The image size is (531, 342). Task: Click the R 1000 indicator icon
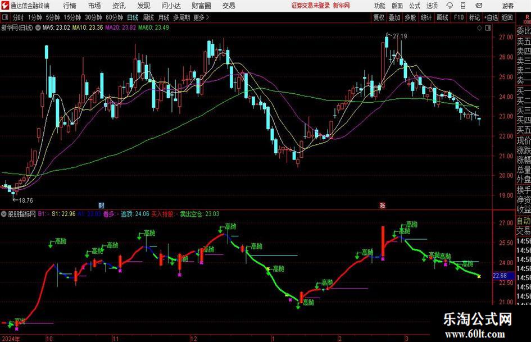[x=527, y=19]
